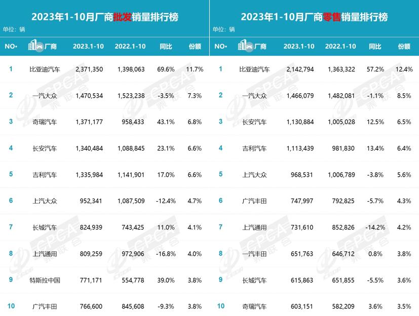Click the 份额 header in retail table
The image size is (419, 316).
point(404,46)
